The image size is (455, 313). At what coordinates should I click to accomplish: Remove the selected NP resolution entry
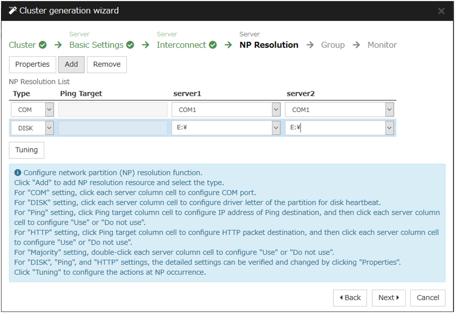click(107, 65)
